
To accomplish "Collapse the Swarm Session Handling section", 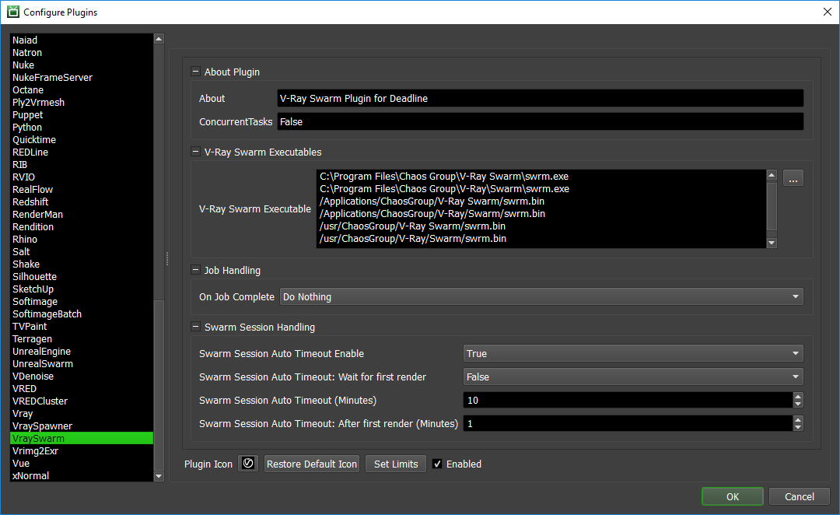I will pyautogui.click(x=195, y=327).
